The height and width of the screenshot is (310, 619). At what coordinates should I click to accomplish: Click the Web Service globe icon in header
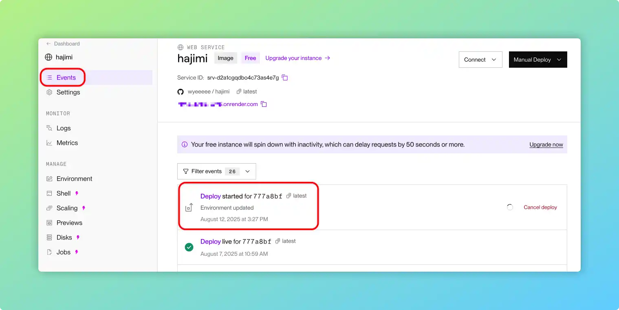coord(181,47)
